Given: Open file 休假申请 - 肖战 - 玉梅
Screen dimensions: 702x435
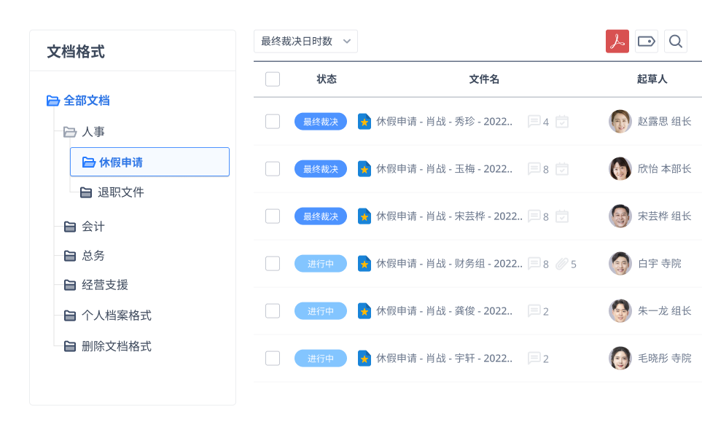Looking at the screenshot, I should coord(444,169).
